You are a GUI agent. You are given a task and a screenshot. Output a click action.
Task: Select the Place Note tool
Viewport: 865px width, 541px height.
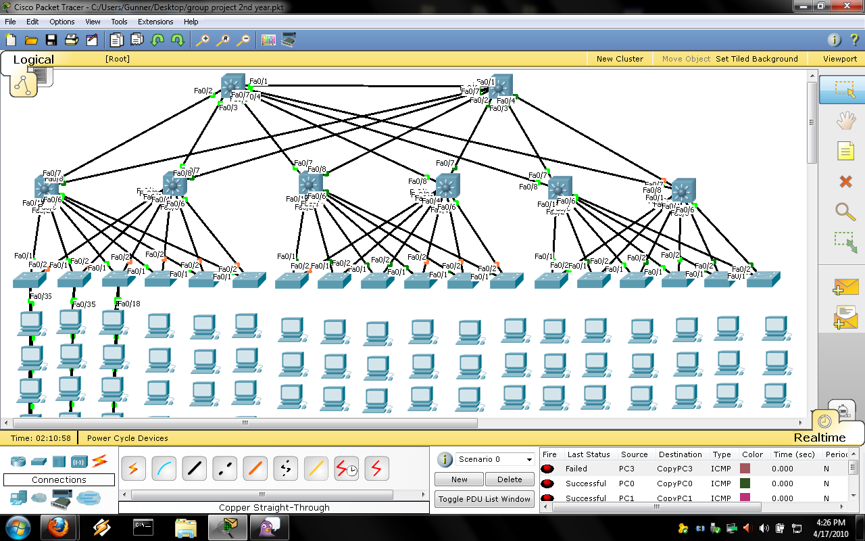click(x=845, y=150)
